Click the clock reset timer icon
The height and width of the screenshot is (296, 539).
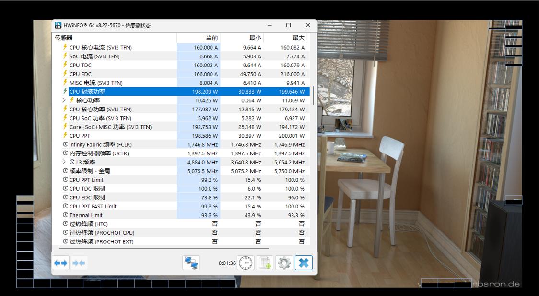point(246,263)
